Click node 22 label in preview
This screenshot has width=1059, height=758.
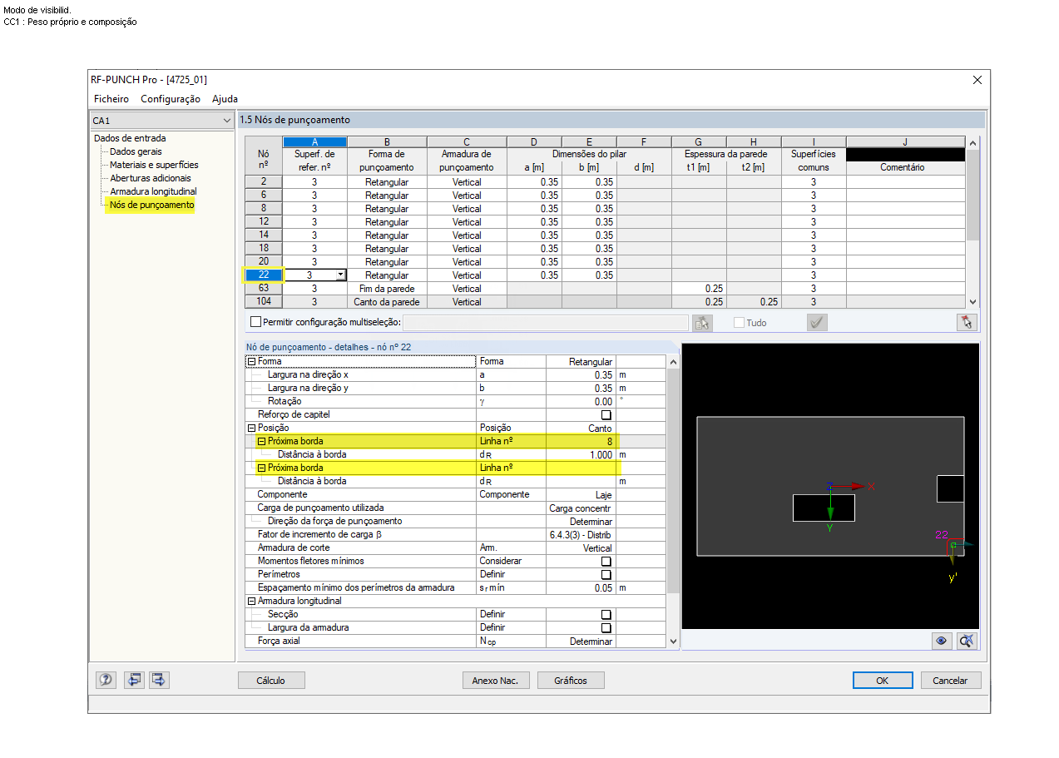click(942, 535)
